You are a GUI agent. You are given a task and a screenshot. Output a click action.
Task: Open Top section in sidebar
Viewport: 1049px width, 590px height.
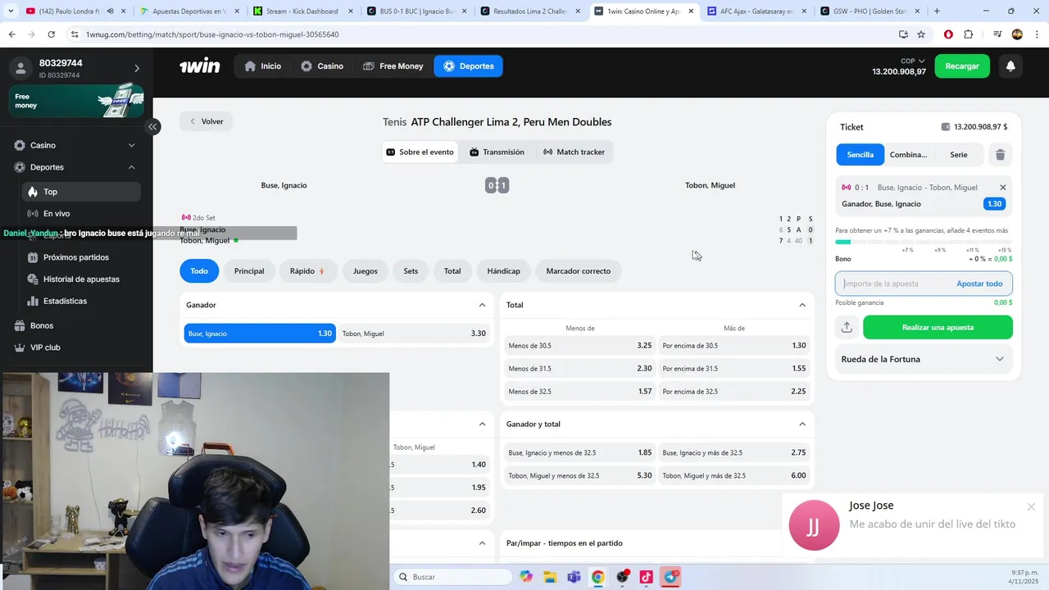pos(81,192)
